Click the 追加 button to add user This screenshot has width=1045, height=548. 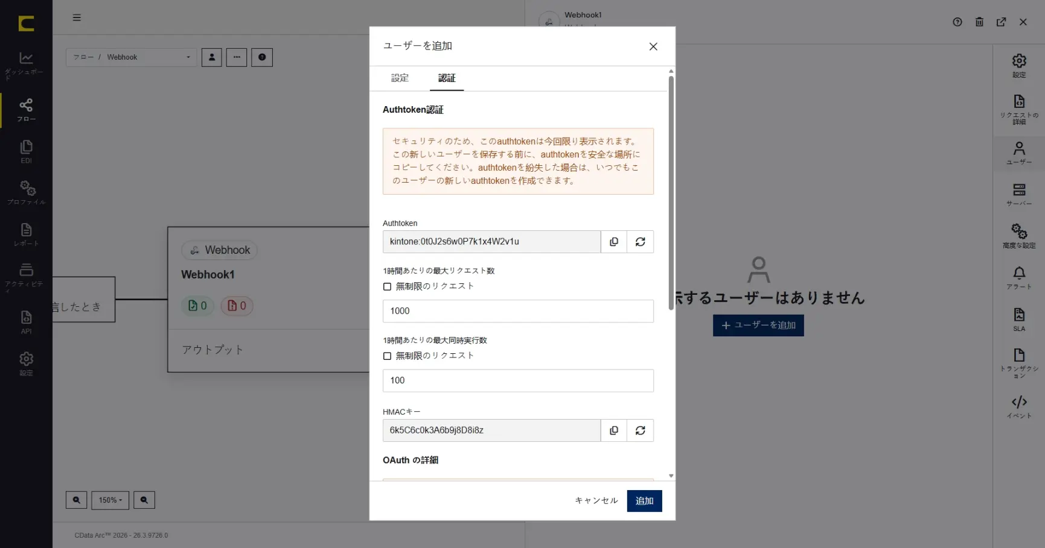pyautogui.click(x=644, y=501)
